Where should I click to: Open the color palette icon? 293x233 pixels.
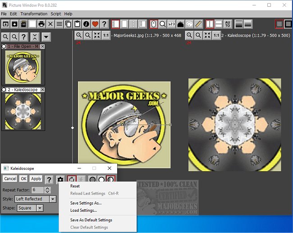(x=189, y=24)
